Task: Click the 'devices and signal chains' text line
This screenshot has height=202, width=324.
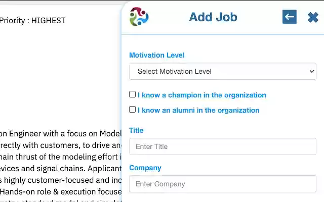Action: tap(61, 168)
